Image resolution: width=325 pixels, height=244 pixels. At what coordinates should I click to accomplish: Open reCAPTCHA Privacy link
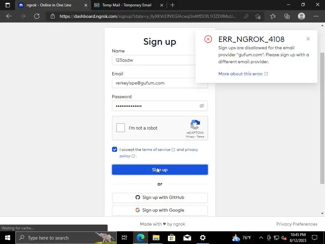[x=190, y=137]
